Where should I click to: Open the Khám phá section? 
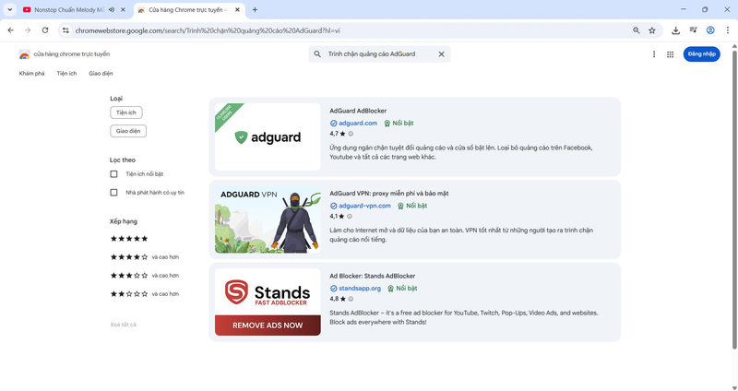pyautogui.click(x=32, y=74)
